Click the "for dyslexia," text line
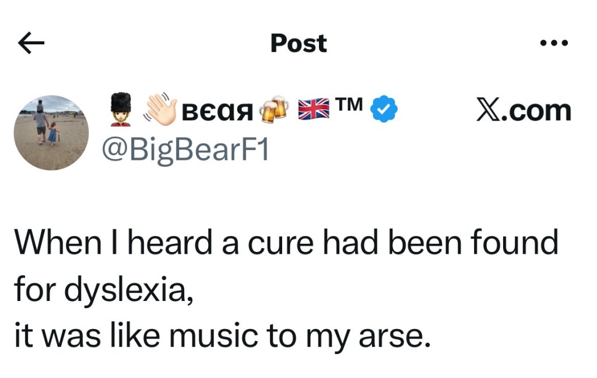The height and width of the screenshot is (378, 597). tap(103, 290)
